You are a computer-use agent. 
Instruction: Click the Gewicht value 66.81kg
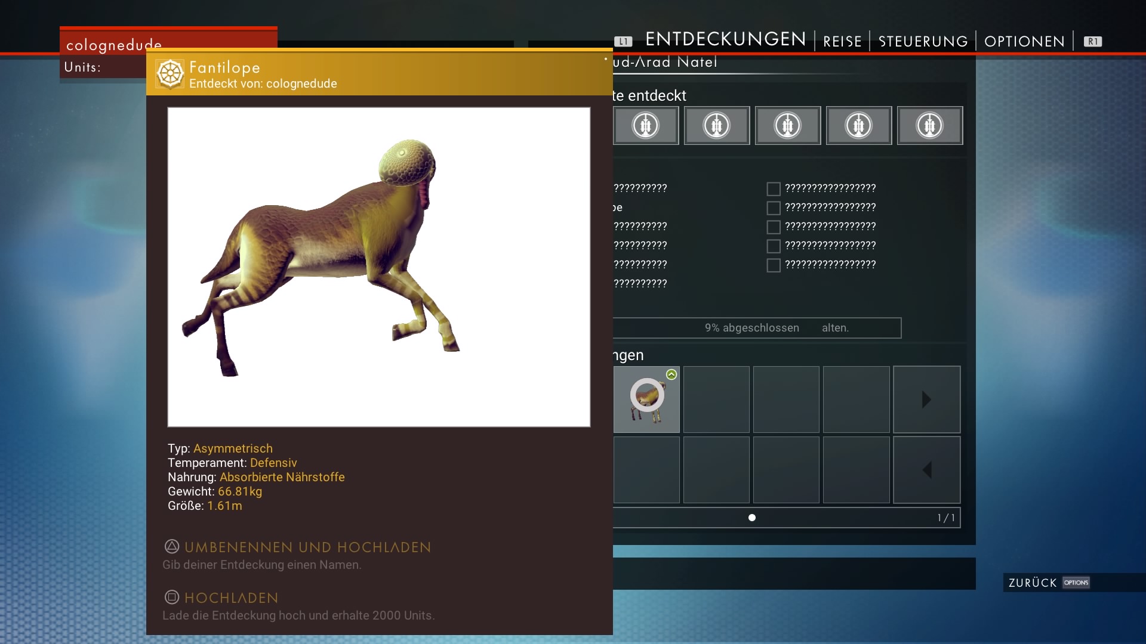pyautogui.click(x=240, y=491)
